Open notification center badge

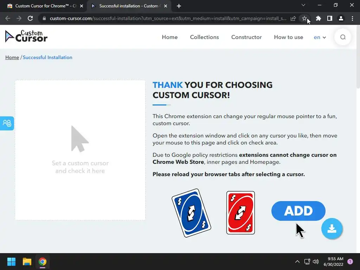coord(350,262)
